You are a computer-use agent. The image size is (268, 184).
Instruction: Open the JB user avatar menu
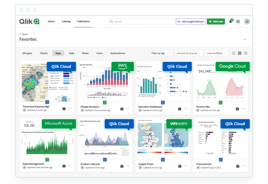[x=247, y=22]
